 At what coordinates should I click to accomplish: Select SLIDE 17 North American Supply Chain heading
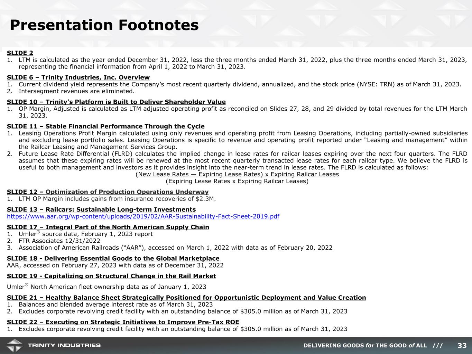[108, 227]
